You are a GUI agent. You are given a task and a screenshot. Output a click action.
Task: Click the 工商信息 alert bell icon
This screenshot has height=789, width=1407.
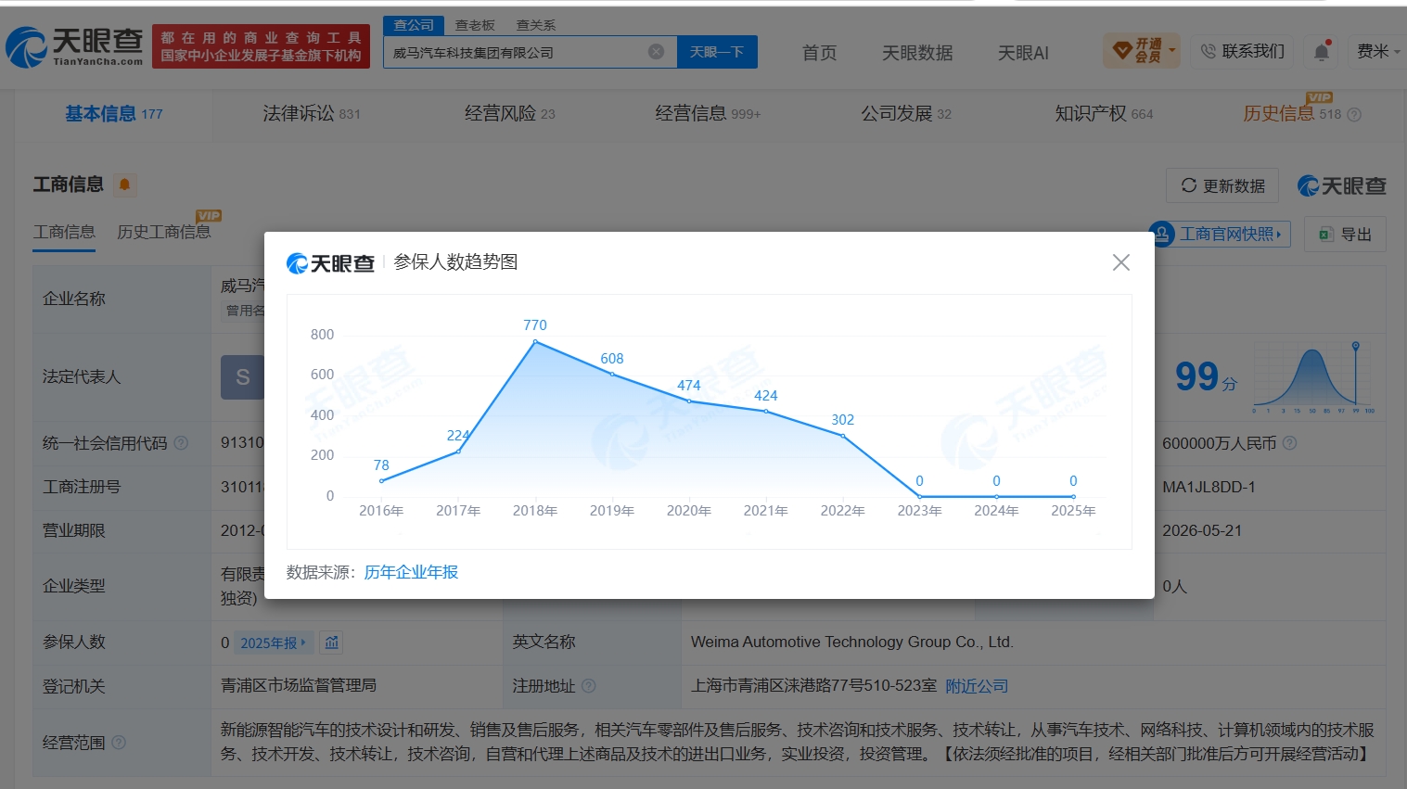(124, 185)
